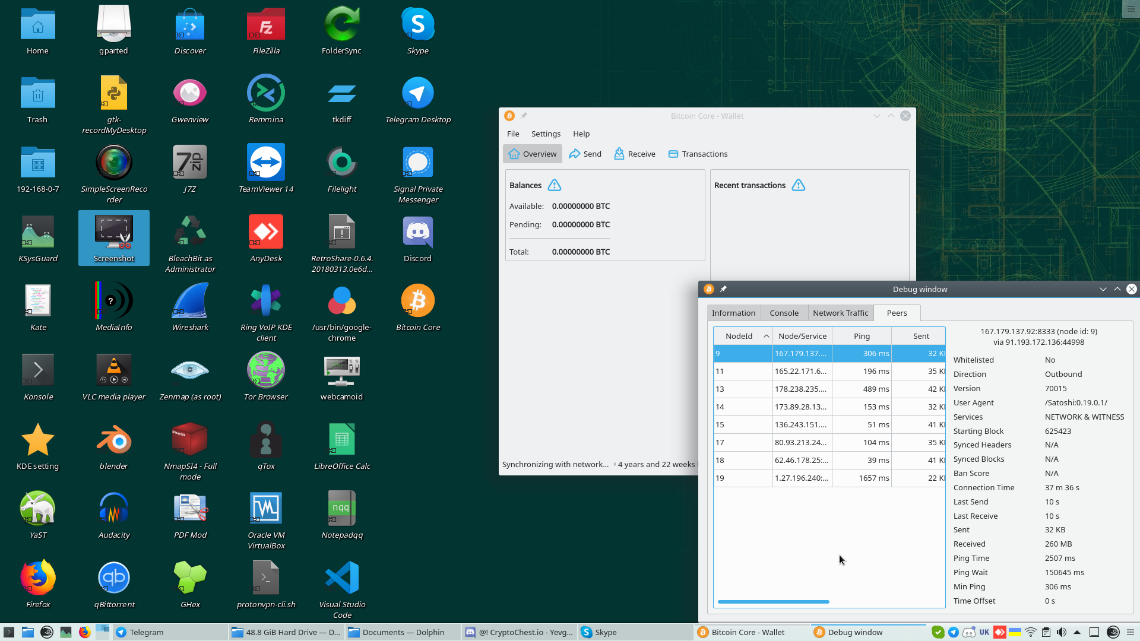The width and height of the screenshot is (1140, 641).
Task: Toggle pin on Bitcoin Core wallet title bar
Action: [524, 116]
